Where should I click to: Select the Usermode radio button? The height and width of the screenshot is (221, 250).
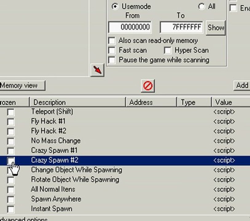pyautogui.click(x=115, y=6)
